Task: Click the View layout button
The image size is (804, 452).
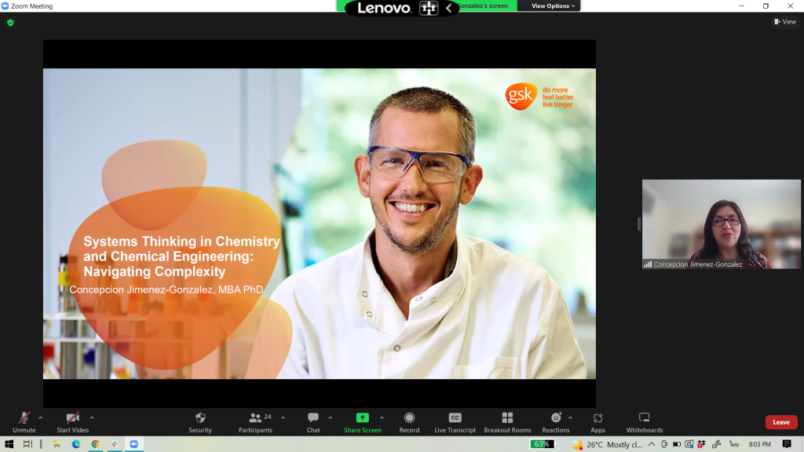Action: [785, 21]
